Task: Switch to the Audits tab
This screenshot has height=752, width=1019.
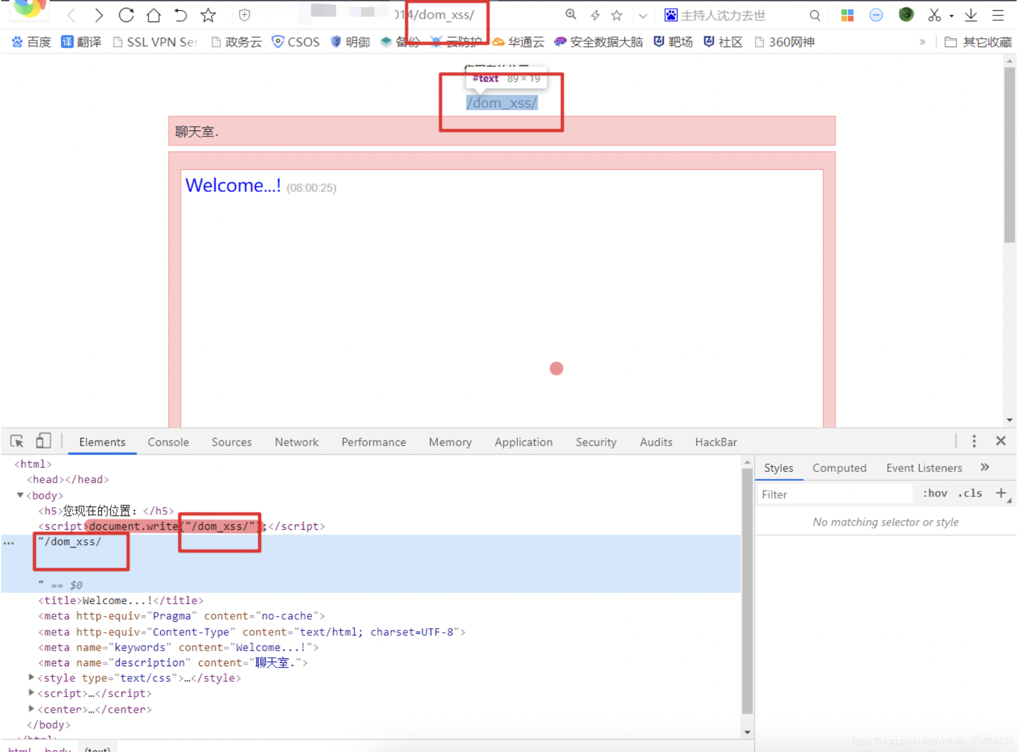Action: point(655,442)
